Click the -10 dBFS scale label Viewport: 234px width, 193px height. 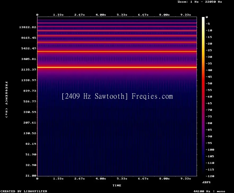coord(209,30)
